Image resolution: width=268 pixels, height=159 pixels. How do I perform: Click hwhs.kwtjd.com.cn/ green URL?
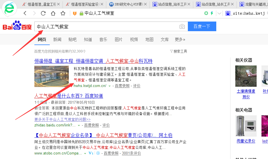[90, 86]
